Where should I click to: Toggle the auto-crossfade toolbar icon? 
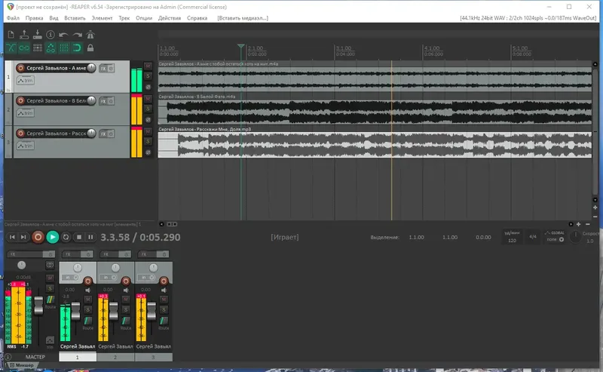[11, 48]
